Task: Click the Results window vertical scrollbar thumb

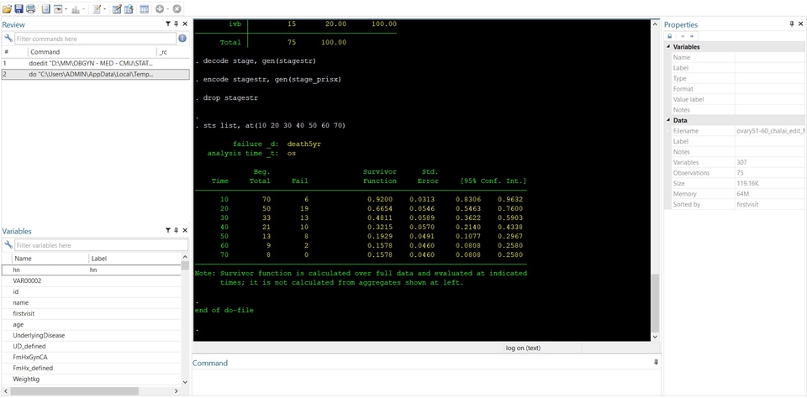Action: [655, 303]
